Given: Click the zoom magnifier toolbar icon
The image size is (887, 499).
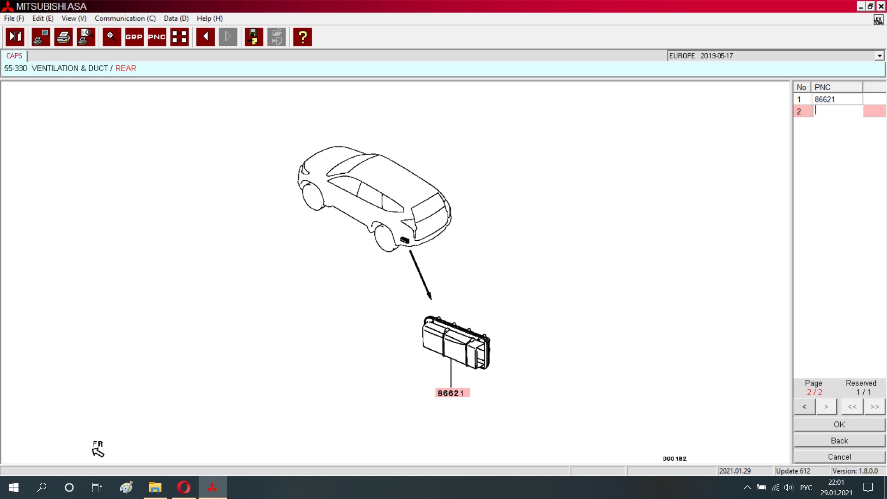Looking at the screenshot, I should click(111, 37).
